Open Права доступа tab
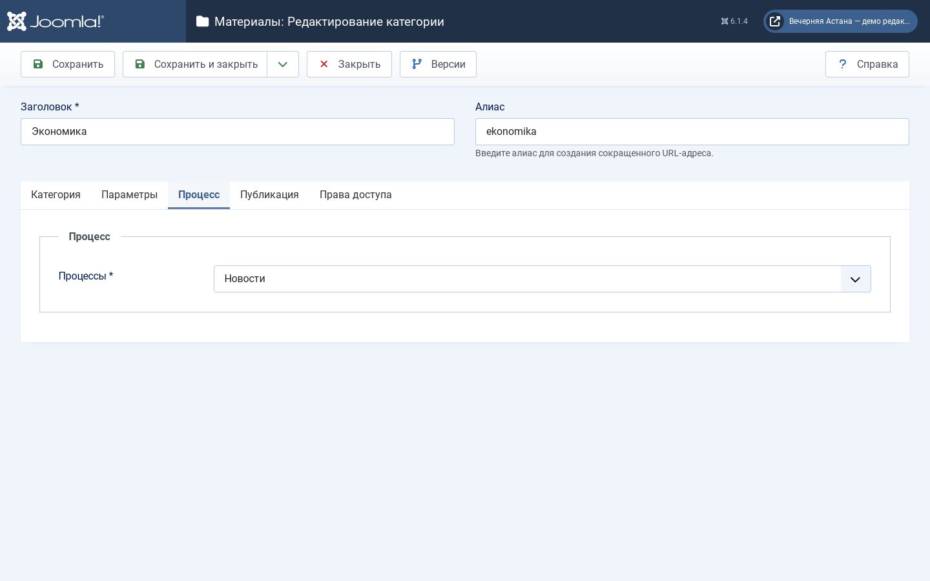This screenshot has width=930, height=581. coord(356,195)
